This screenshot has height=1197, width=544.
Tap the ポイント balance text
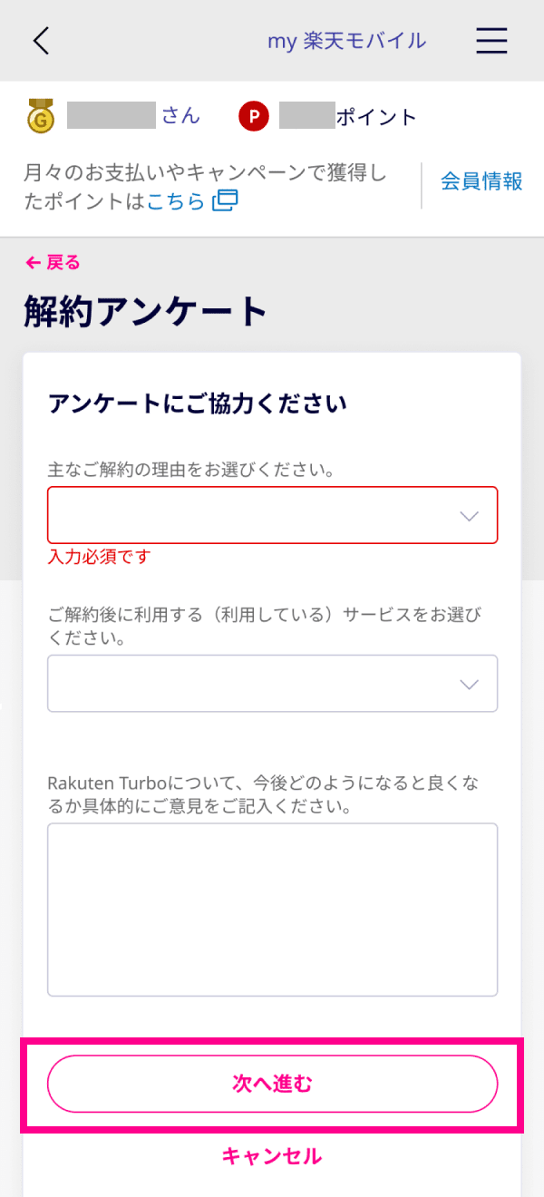point(376,117)
